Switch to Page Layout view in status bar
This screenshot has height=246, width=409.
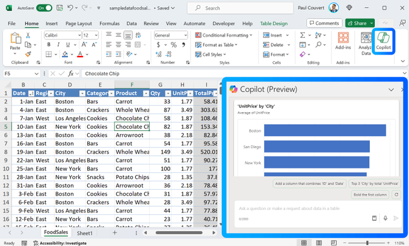pos(319,243)
